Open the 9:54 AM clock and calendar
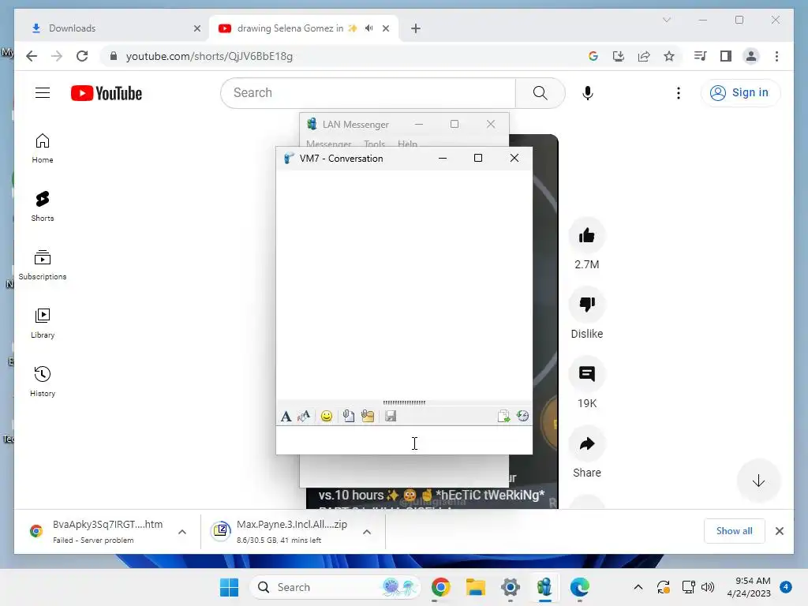Image resolution: width=808 pixels, height=606 pixels. tap(750, 587)
